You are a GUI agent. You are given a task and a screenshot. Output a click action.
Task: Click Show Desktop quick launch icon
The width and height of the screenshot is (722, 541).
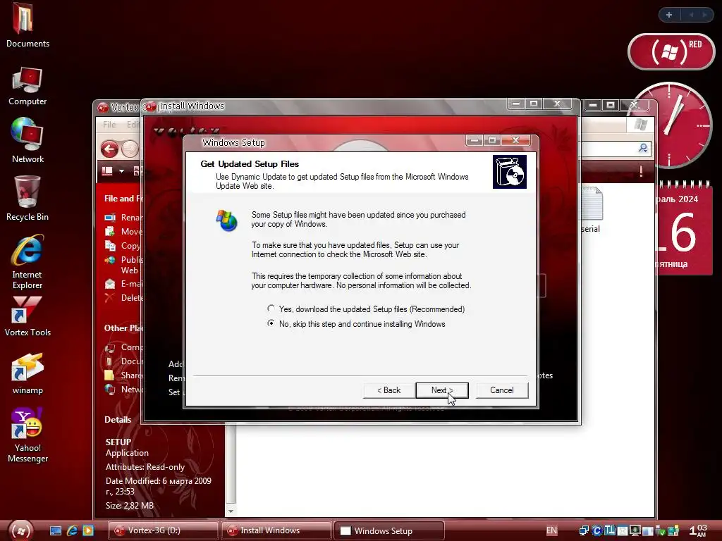coord(55,531)
